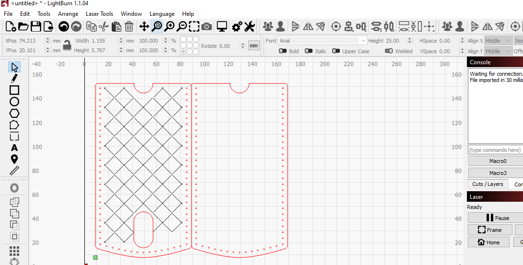Click the Zoom In magnifier icon
The image size is (523, 265).
169,26
